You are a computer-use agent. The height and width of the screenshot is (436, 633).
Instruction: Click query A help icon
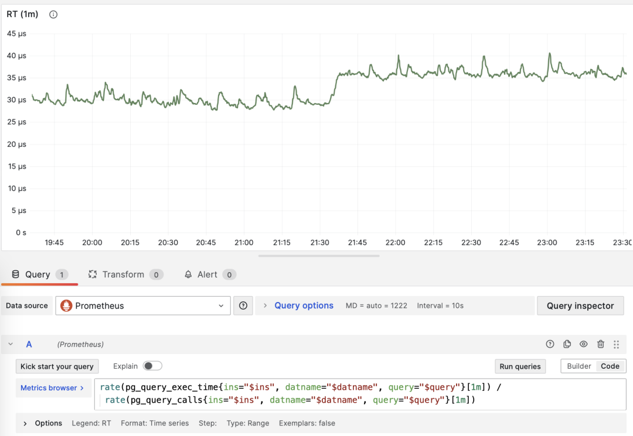(550, 344)
